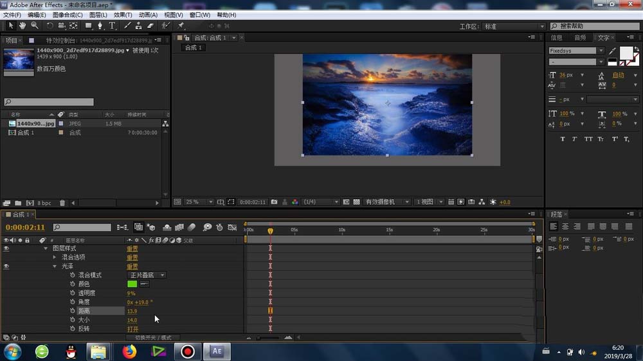Select the Hand tool in toolbar
Viewport: 643px width, 361px height.
[x=23, y=26]
